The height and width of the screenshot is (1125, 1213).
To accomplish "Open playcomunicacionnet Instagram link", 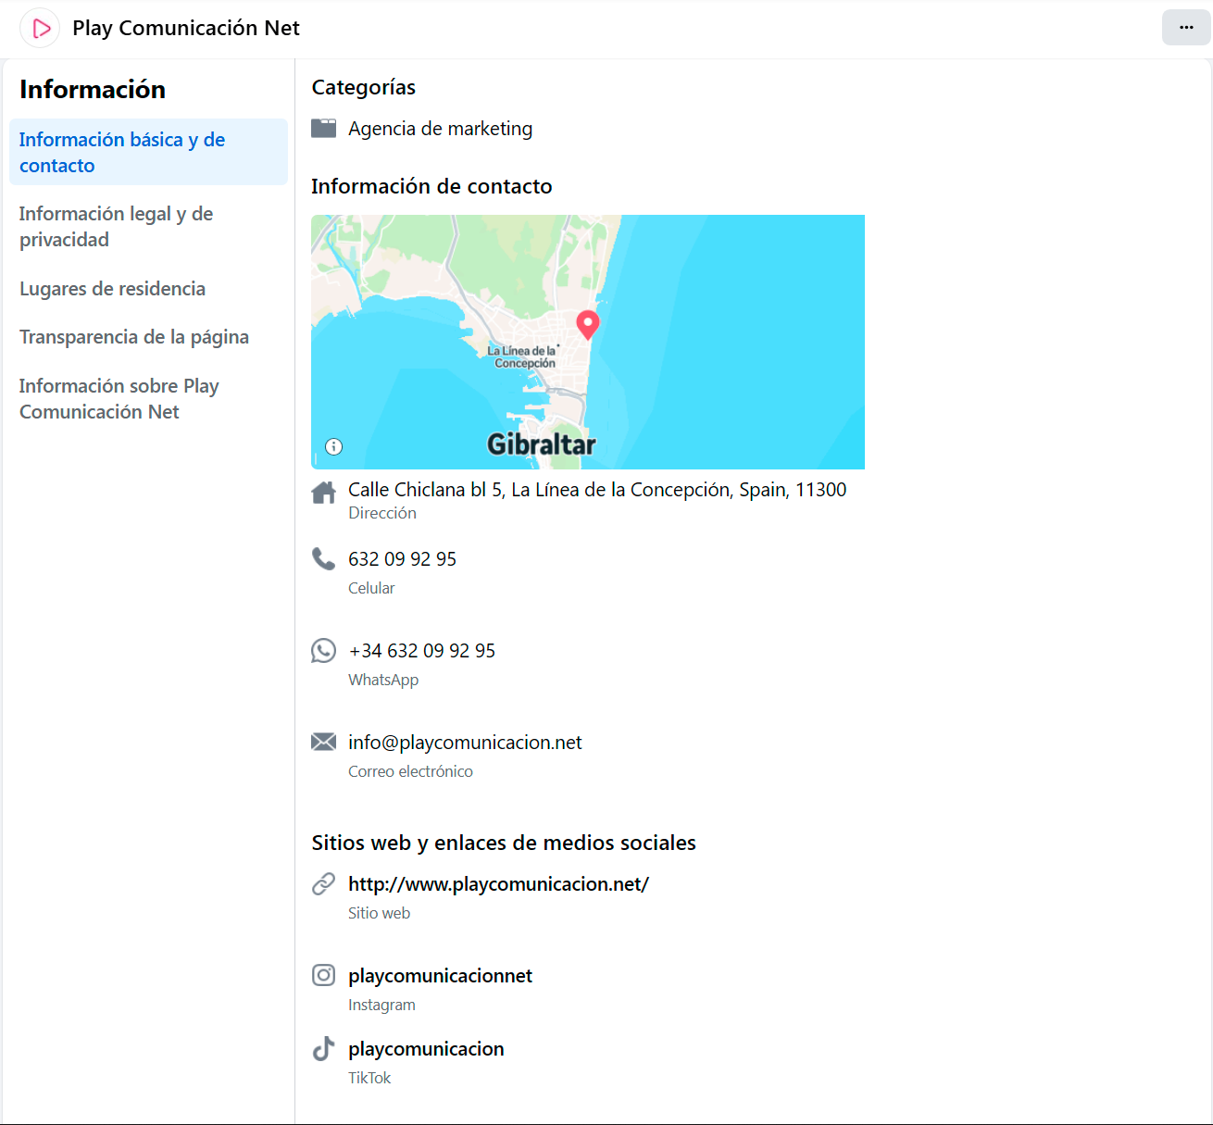I will pos(440,976).
